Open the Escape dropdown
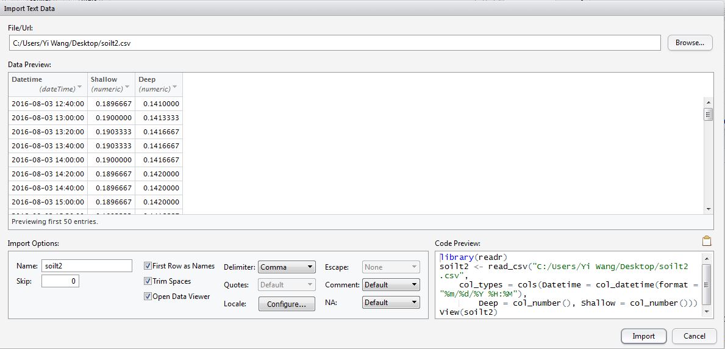The width and height of the screenshot is (725, 349). [391, 267]
